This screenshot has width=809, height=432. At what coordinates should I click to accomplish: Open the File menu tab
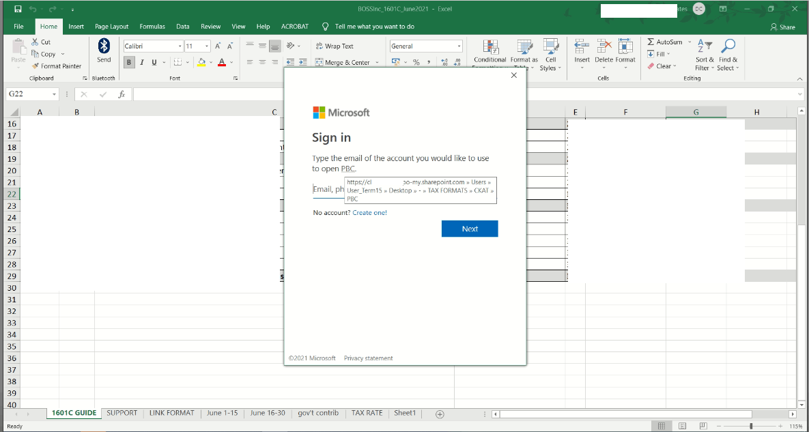[18, 27]
